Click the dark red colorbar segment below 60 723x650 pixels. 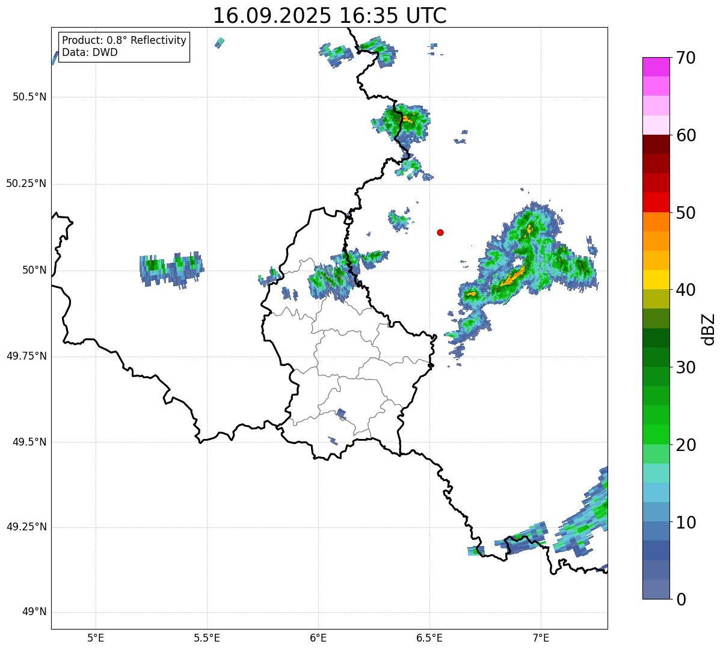tap(656, 145)
